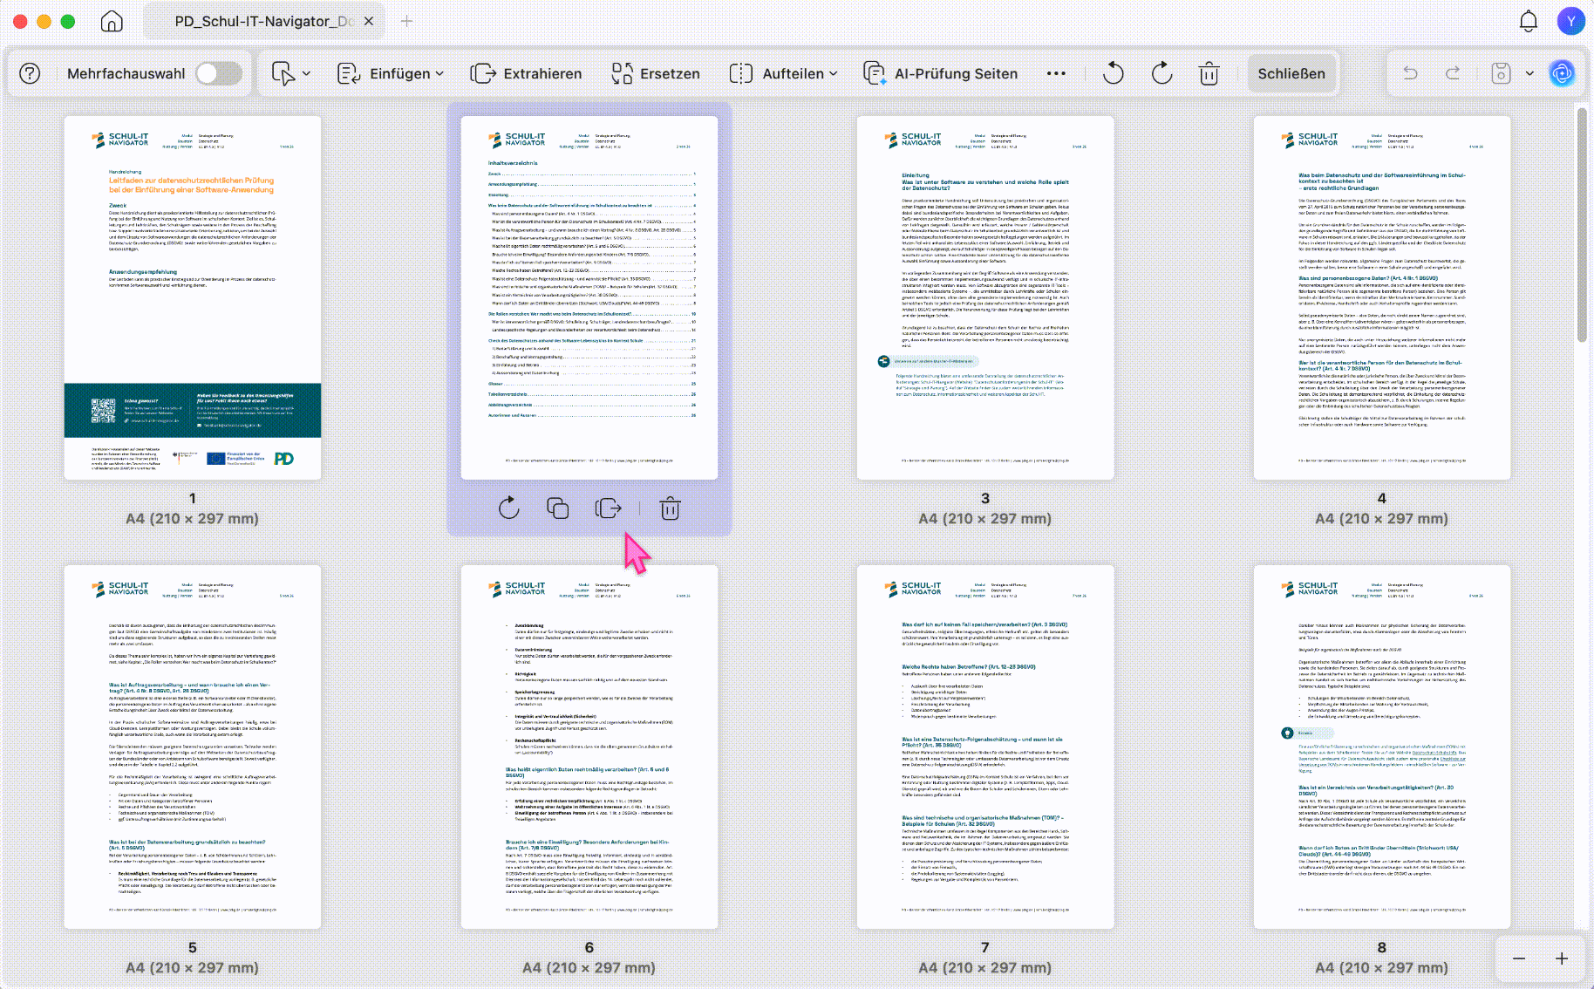Select page 8 thumbnail

pos(1382,747)
